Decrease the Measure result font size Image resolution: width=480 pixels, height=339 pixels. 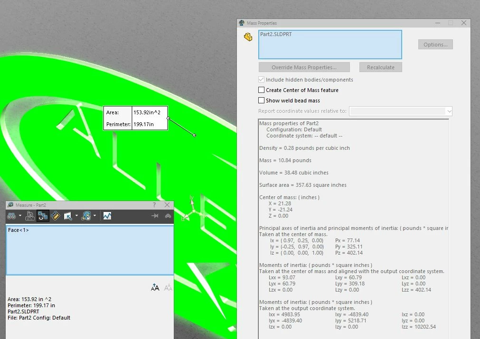[x=168, y=287]
